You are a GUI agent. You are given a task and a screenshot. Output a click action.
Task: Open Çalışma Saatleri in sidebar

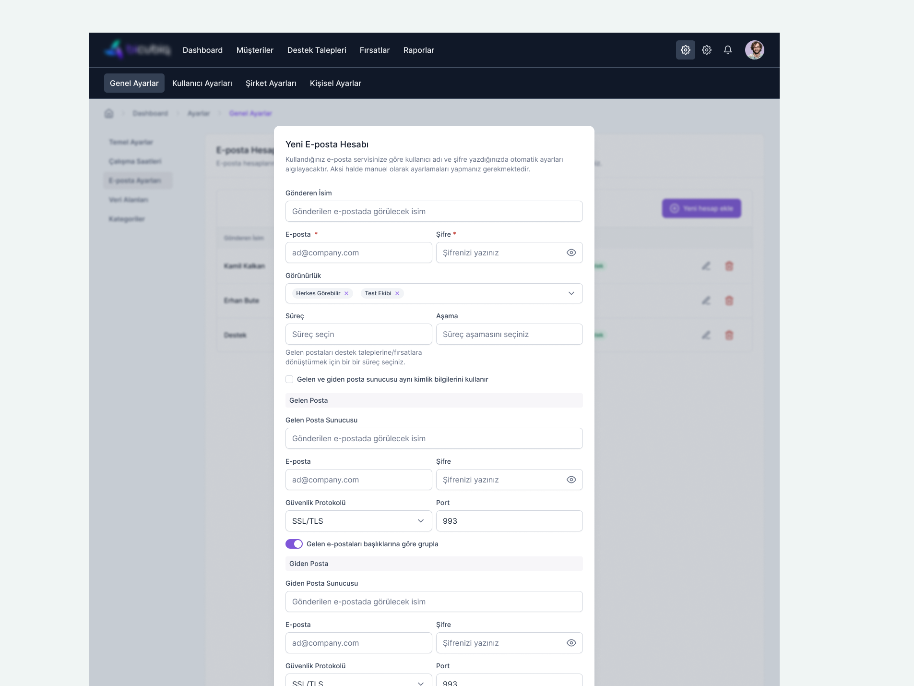(x=135, y=161)
